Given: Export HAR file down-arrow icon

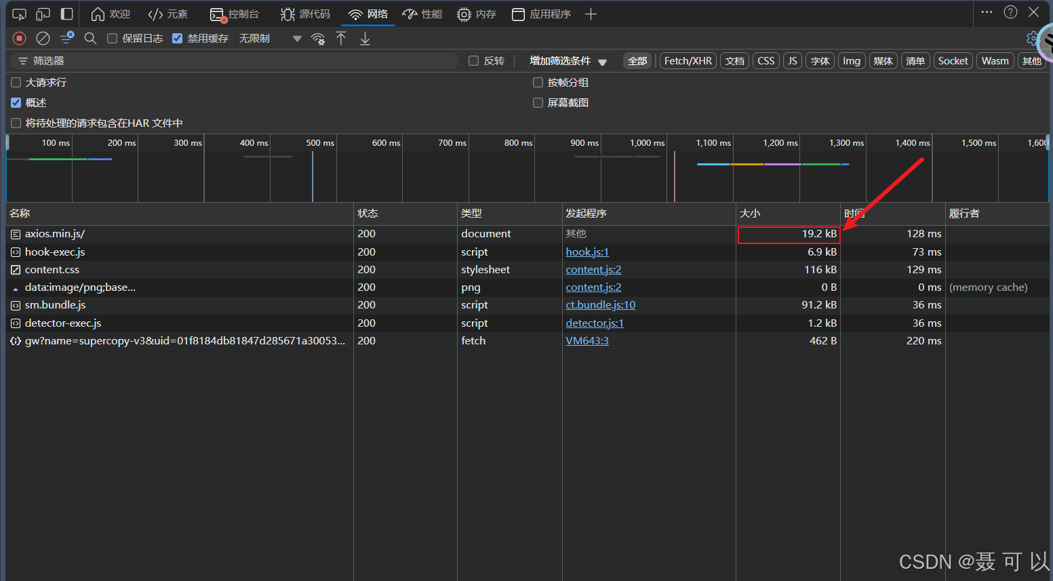Looking at the screenshot, I should click(x=365, y=39).
